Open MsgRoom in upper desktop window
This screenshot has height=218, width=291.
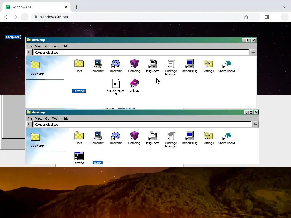click(153, 66)
